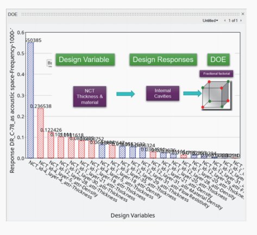The height and width of the screenshot is (235, 257).
Task: Go to the next page arrow
Action: click(x=241, y=21)
